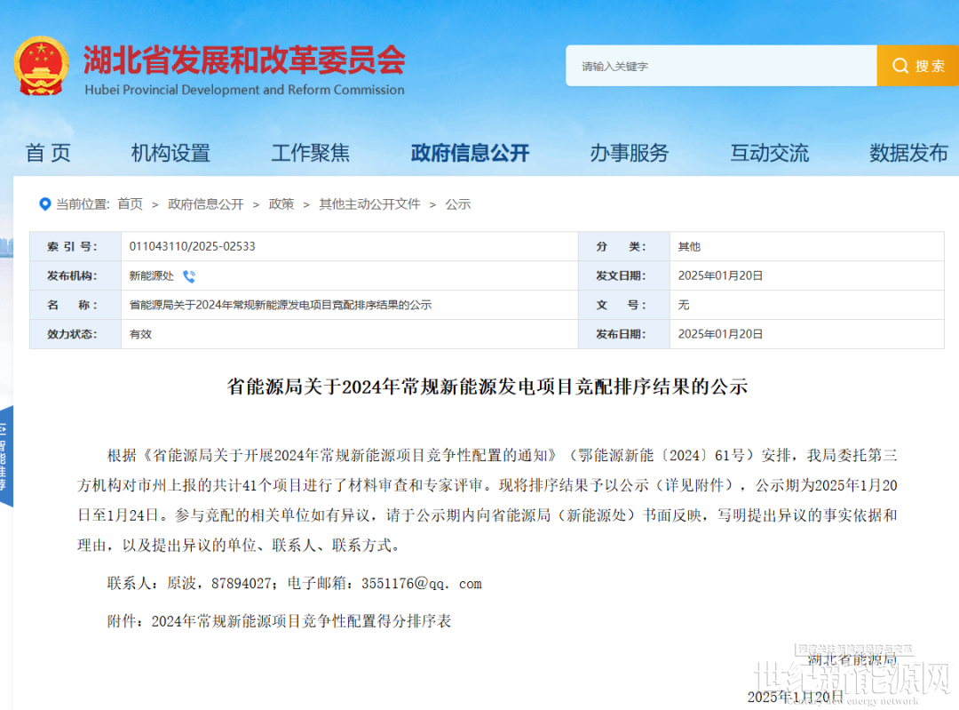Open the attachment 2024年常规新能源项目竞争性配置得分排序表
The height and width of the screenshot is (710, 959).
tap(302, 621)
